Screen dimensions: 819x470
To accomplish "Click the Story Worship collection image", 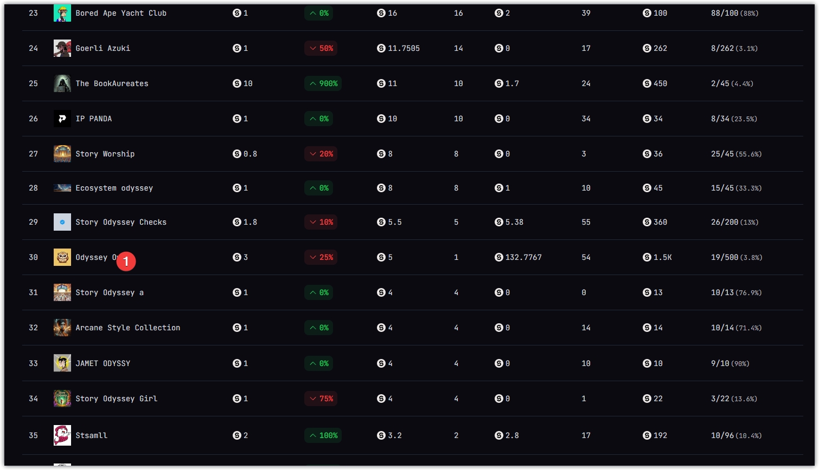I will tap(62, 154).
